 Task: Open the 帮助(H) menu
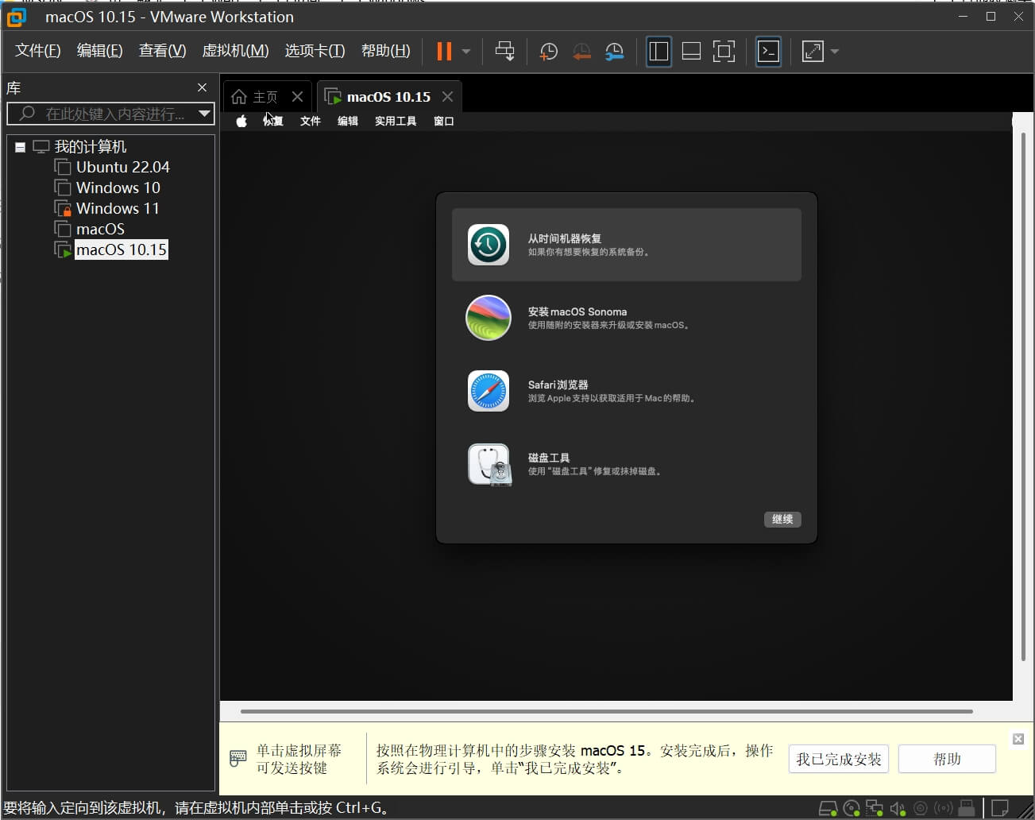coord(385,51)
